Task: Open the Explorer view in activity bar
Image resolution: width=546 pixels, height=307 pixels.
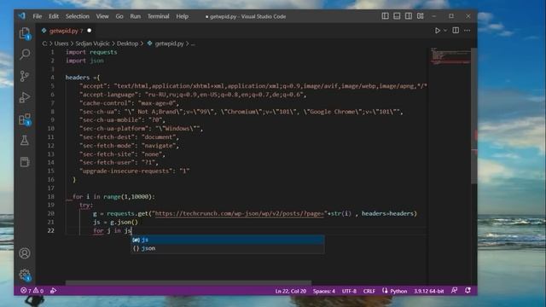Action: pos(25,33)
